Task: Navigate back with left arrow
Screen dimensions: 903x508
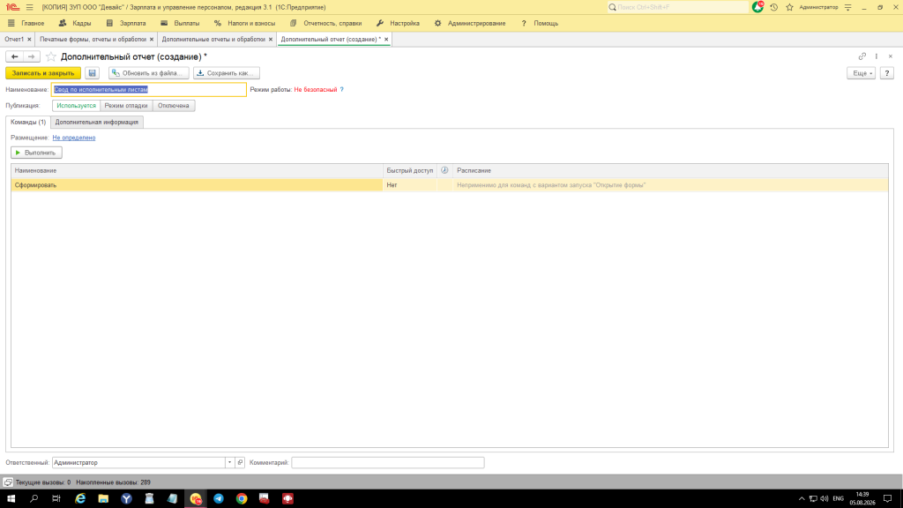Action: [14, 56]
